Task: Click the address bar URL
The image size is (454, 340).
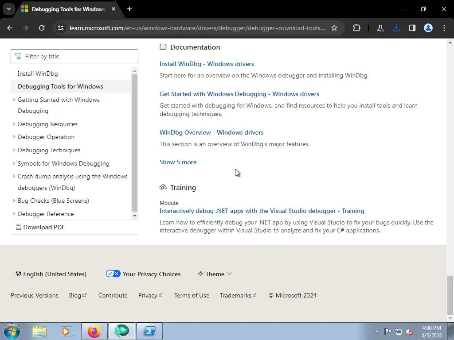Action: pyautogui.click(x=197, y=28)
